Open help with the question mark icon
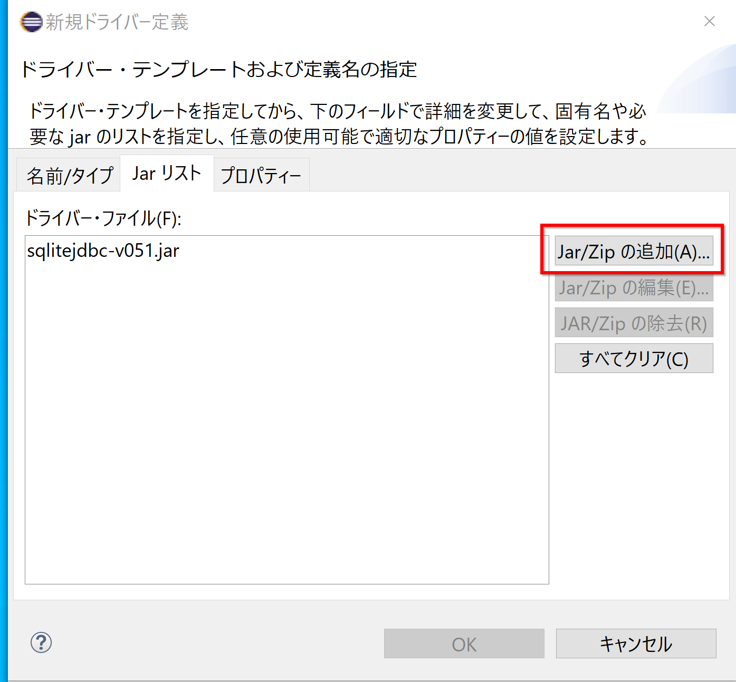The height and width of the screenshot is (682, 736). coord(41,642)
